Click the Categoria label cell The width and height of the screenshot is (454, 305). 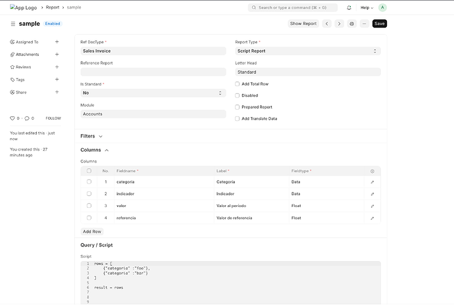(x=251, y=181)
